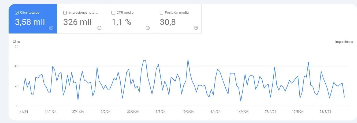
Task: Uncheck the Clics totales checkbox
Action: 17,13
